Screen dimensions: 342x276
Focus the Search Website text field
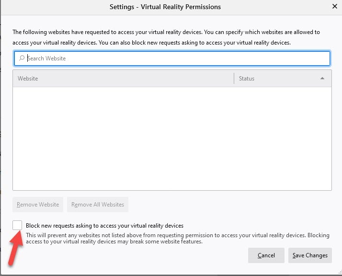point(172,58)
